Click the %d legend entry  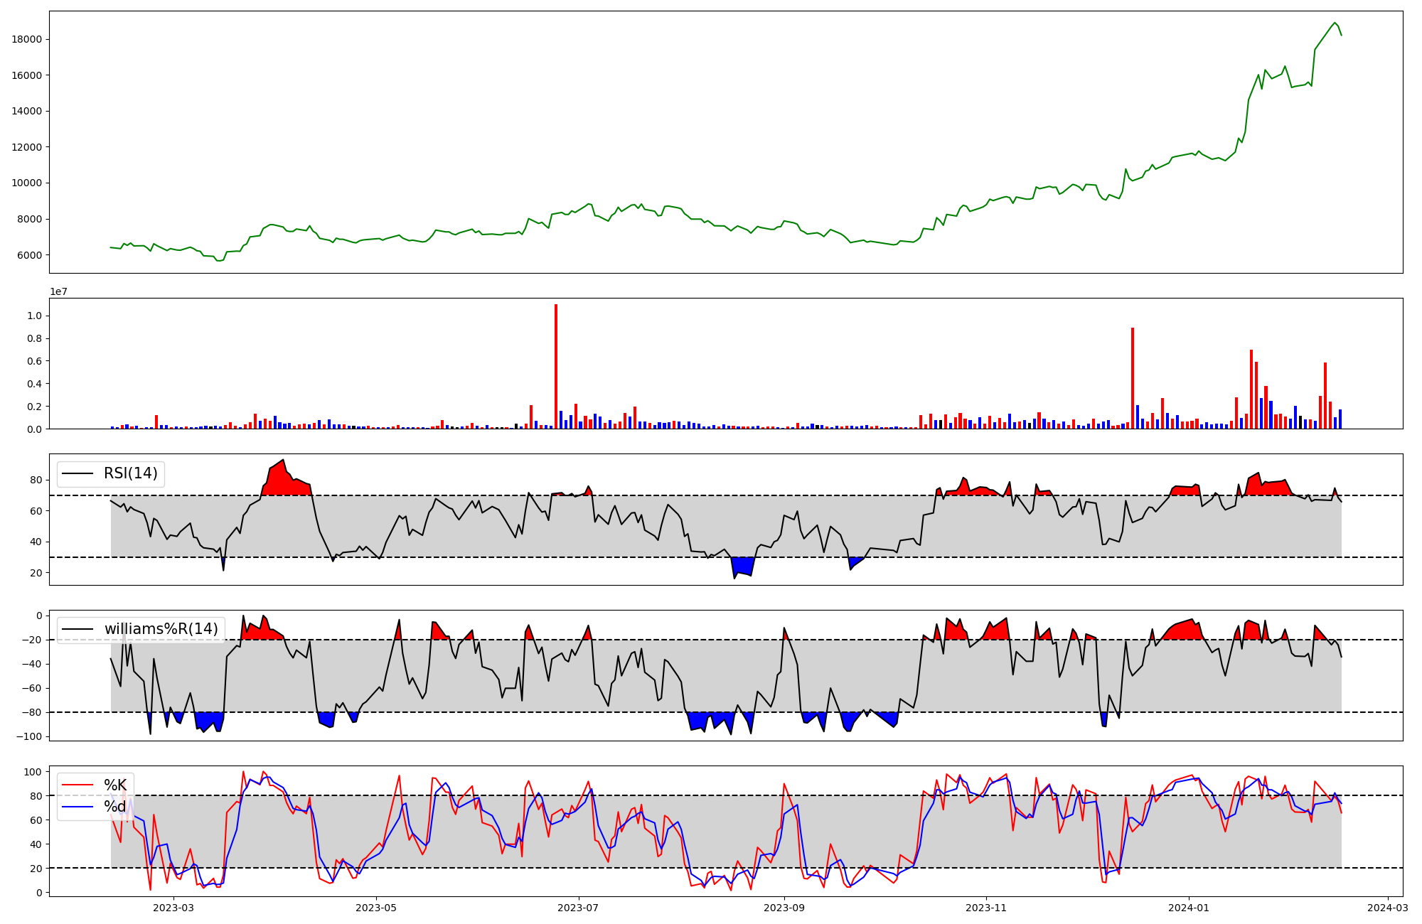click(115, 807)
